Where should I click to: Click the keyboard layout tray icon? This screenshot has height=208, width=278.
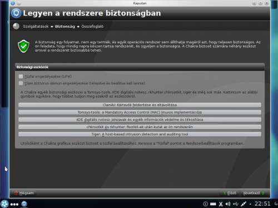click(x=213, y=204)
